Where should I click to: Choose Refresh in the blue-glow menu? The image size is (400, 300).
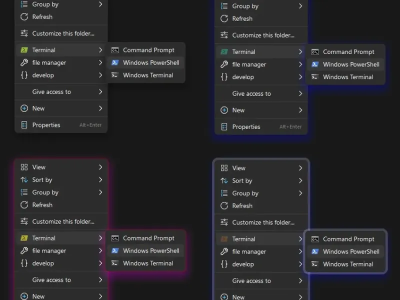click(261, 18)
